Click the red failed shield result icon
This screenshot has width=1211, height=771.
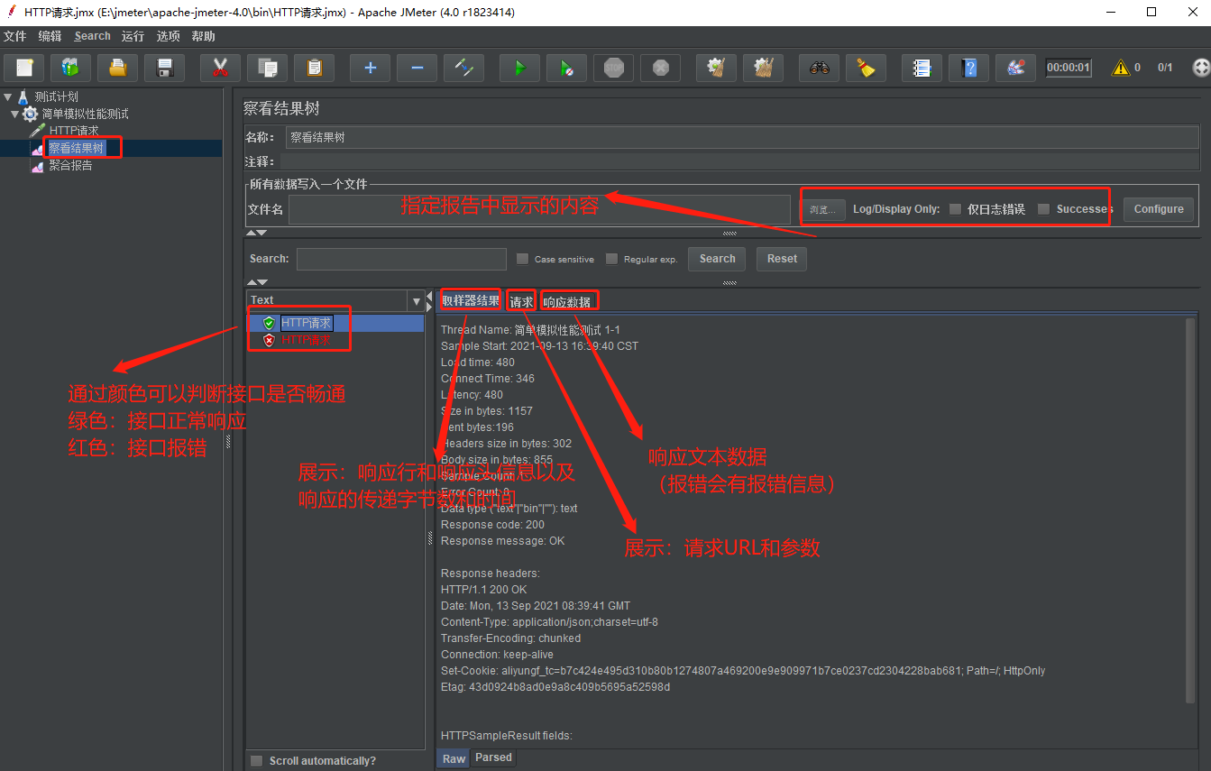click(x=269, y=340)
